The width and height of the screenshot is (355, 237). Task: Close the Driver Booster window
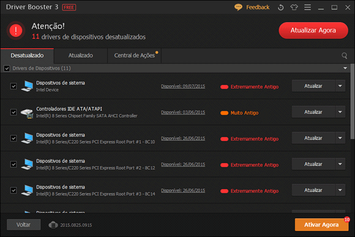pos(348,7)
